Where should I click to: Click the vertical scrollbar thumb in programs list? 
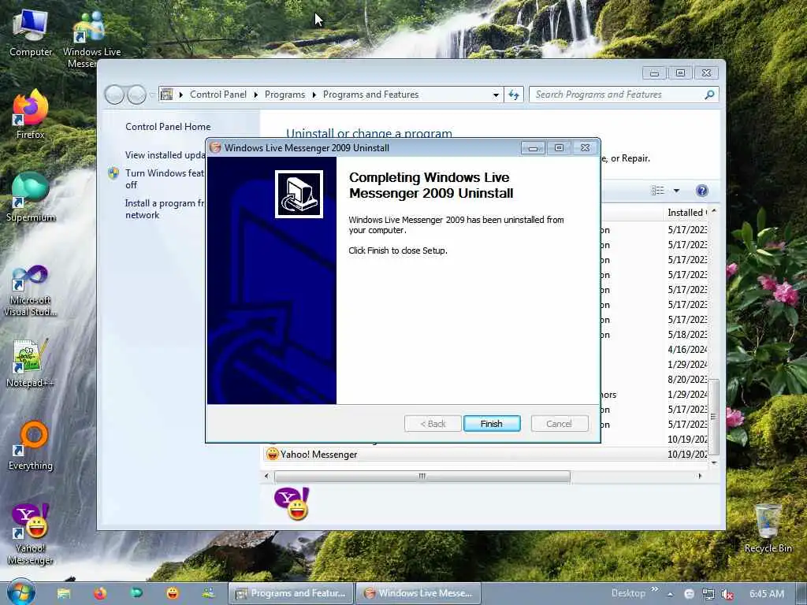click(713, 417)
